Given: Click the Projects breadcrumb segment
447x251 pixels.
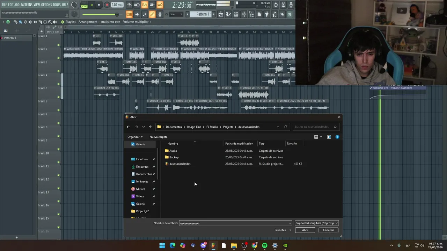Looking at the screenshot, I should (x=228, y=127).
